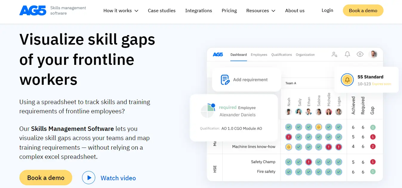Screen dimensions: 402x188
Task: Click the Watch video play icon
Action: pos(89,178)
